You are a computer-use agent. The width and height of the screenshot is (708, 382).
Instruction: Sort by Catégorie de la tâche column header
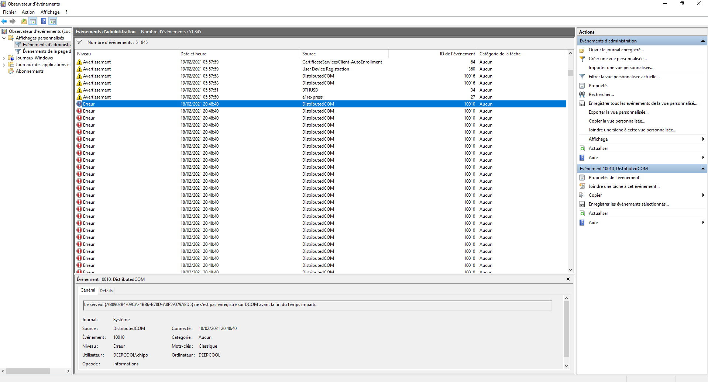coord(522,54)
